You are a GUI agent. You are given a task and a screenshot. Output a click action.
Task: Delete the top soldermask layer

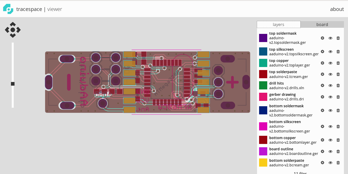(338, 38)
